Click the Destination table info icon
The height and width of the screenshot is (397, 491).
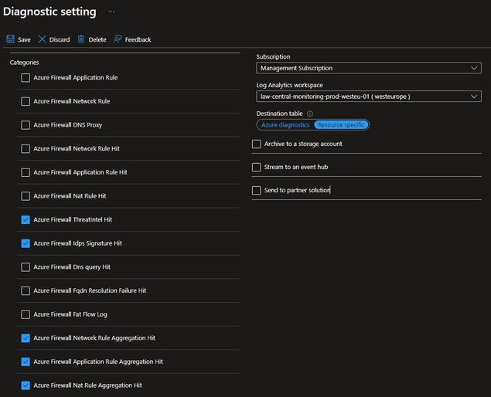point(310,114)
